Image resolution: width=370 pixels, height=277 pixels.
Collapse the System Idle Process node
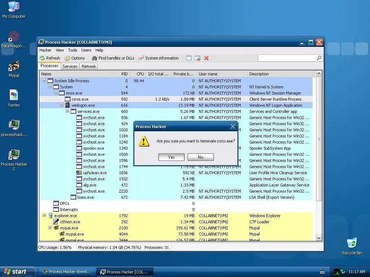(44, 80)
